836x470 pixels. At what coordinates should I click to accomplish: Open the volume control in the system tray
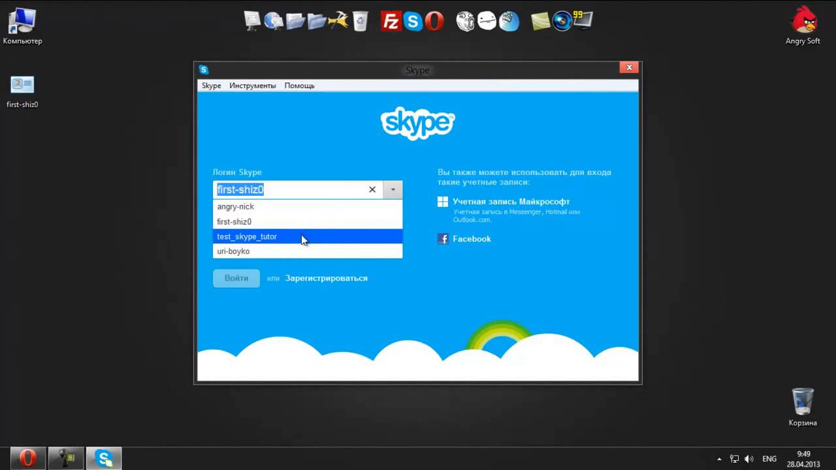pyautogui.click(x=749, y=459)
